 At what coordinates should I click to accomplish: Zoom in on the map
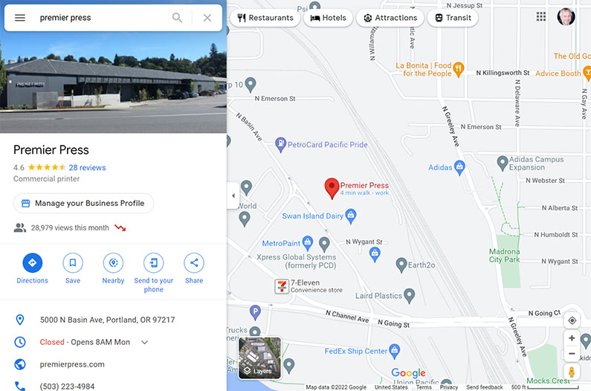[572, 337]
